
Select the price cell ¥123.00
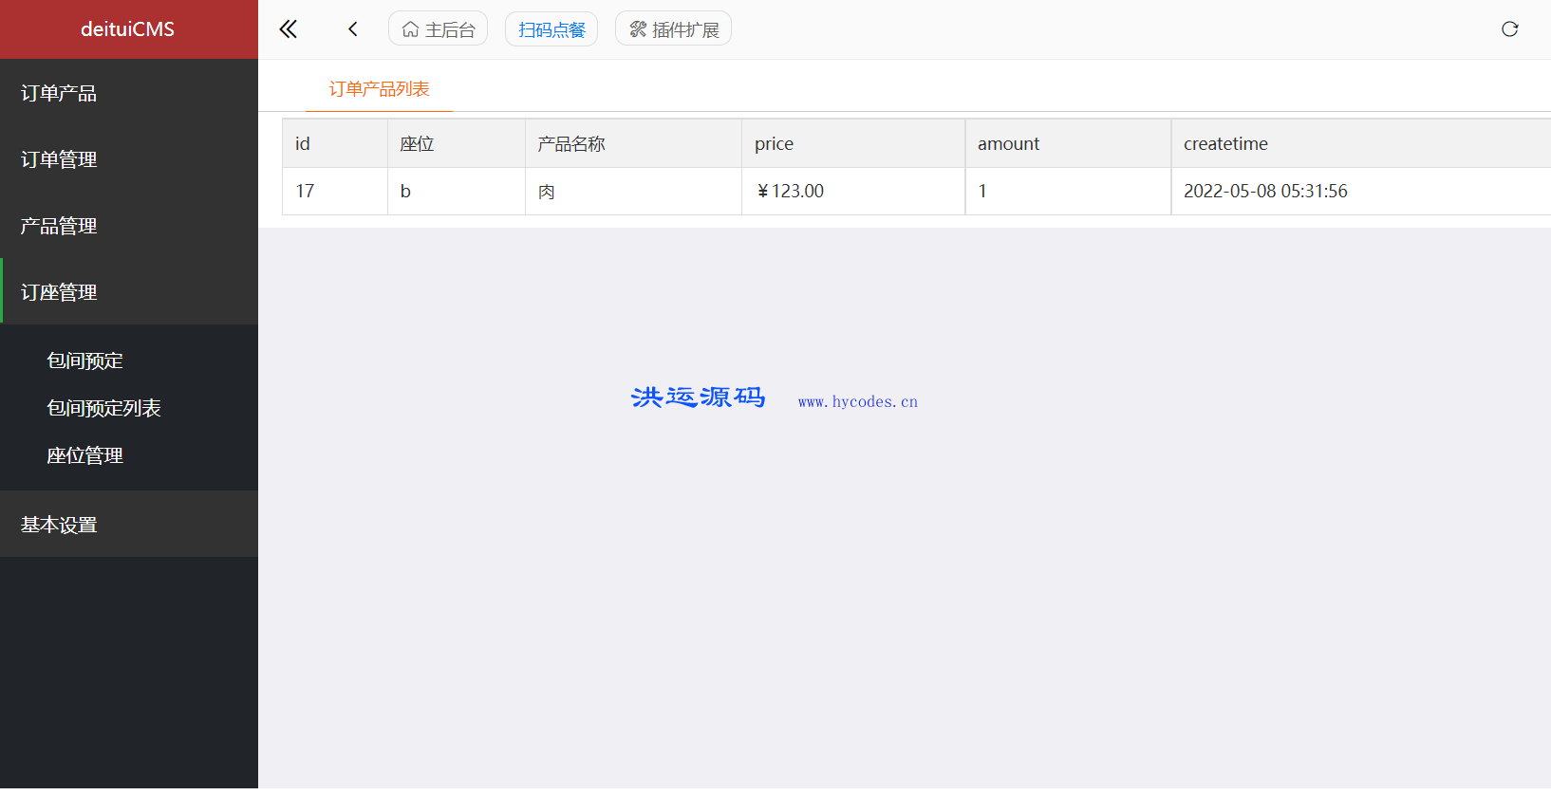[853, 192]
